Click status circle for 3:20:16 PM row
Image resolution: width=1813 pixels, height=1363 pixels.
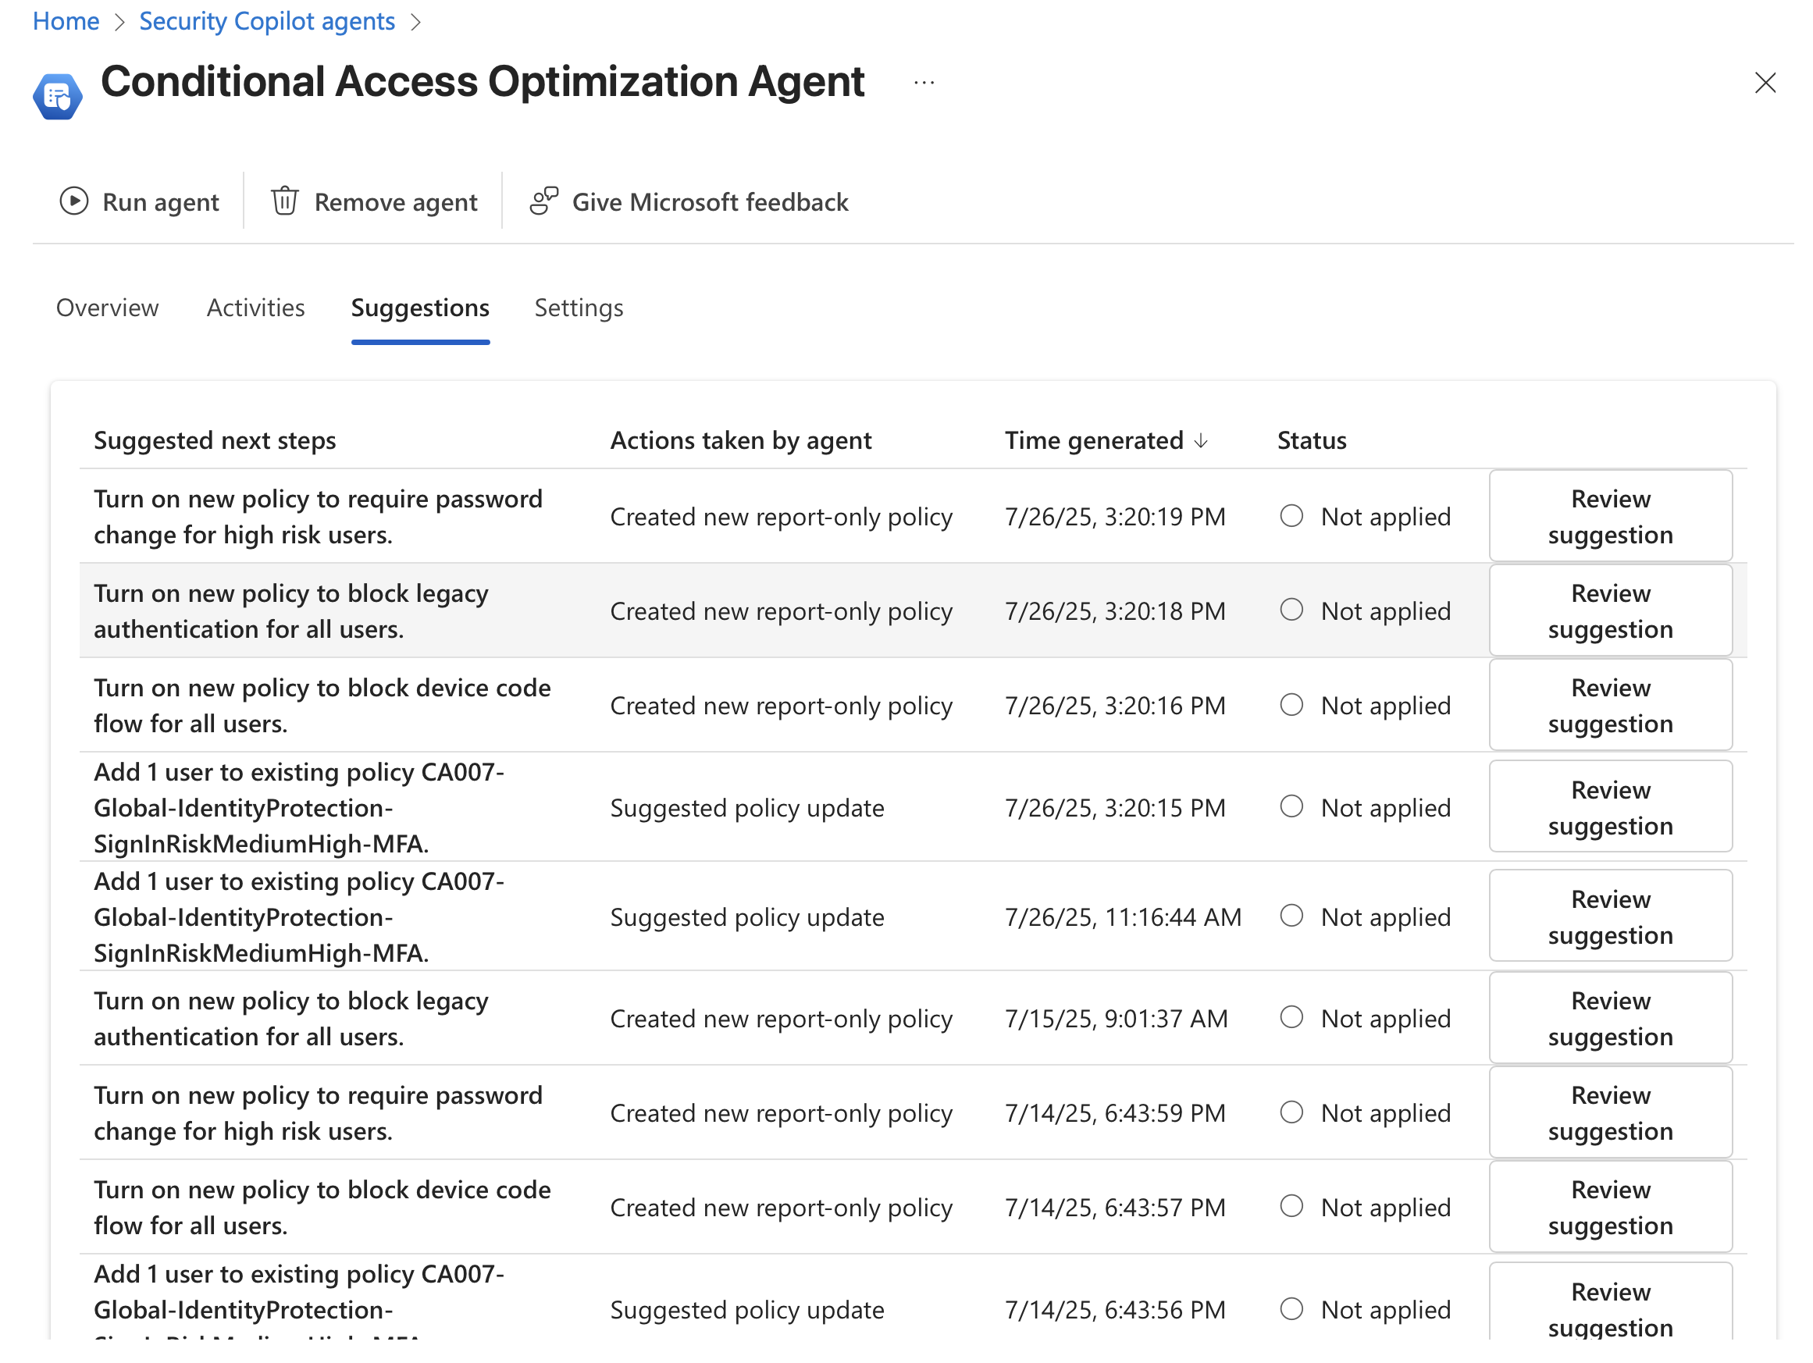point(1291,705)
